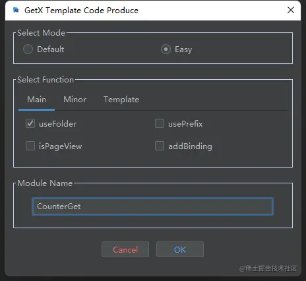Enable the usePrefix checkbox
This screenshot has height=281, width=306.
coord(160,123)
